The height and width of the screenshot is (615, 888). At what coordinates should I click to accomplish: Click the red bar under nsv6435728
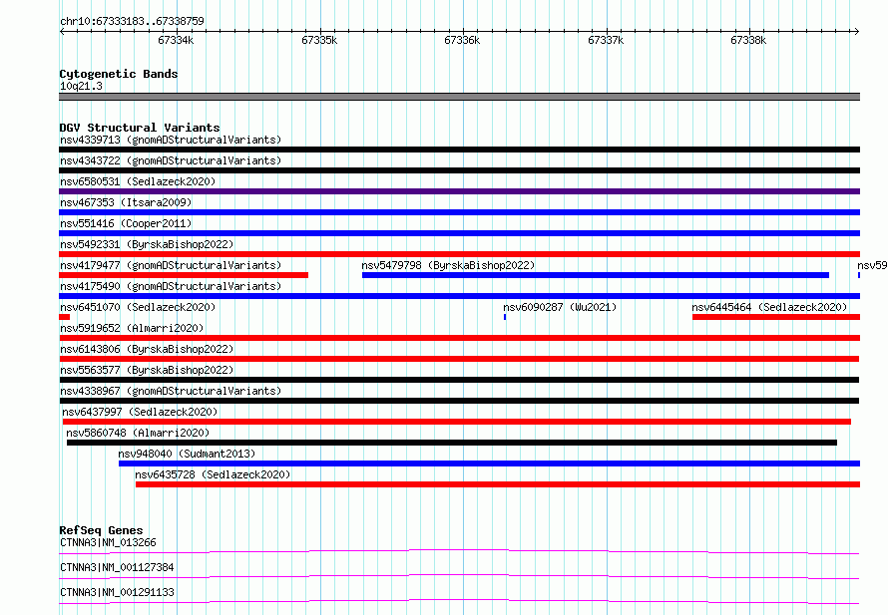point(498,484)
